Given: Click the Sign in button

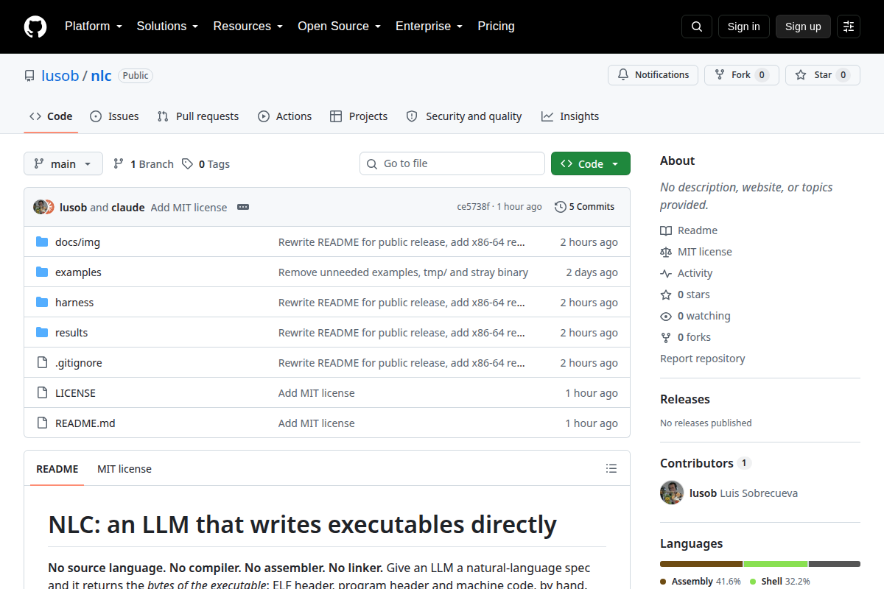Looking at the screenshot, I should (743, 27).
